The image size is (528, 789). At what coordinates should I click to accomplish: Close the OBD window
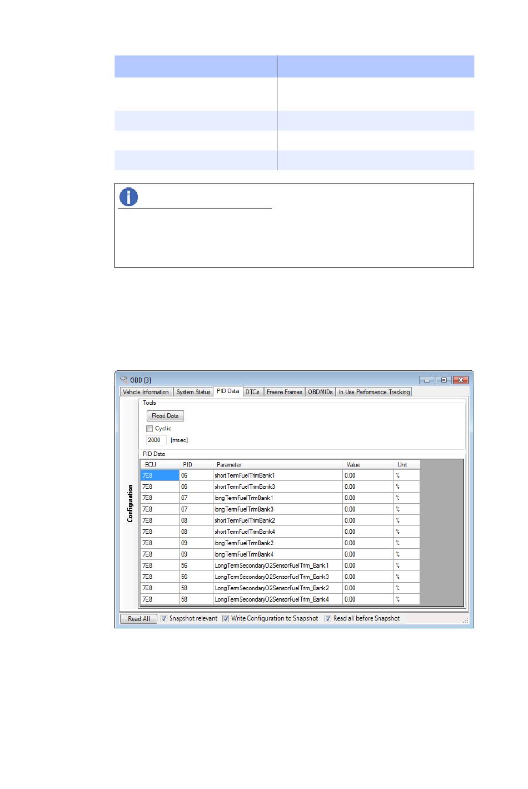pyautogui.click(x=461, y=380)
